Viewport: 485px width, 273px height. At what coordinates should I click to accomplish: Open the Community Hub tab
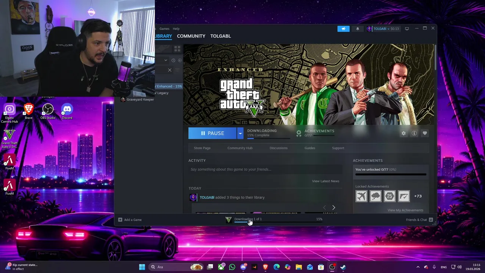pyautogui.click(x=240, y=148)
